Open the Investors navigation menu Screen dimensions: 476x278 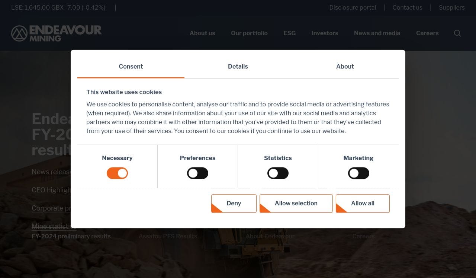pos(325,33)
